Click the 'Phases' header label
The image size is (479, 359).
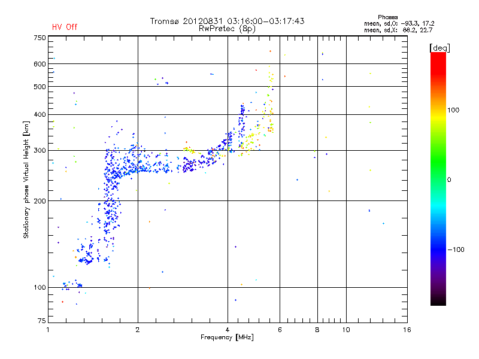coord(387,17)
